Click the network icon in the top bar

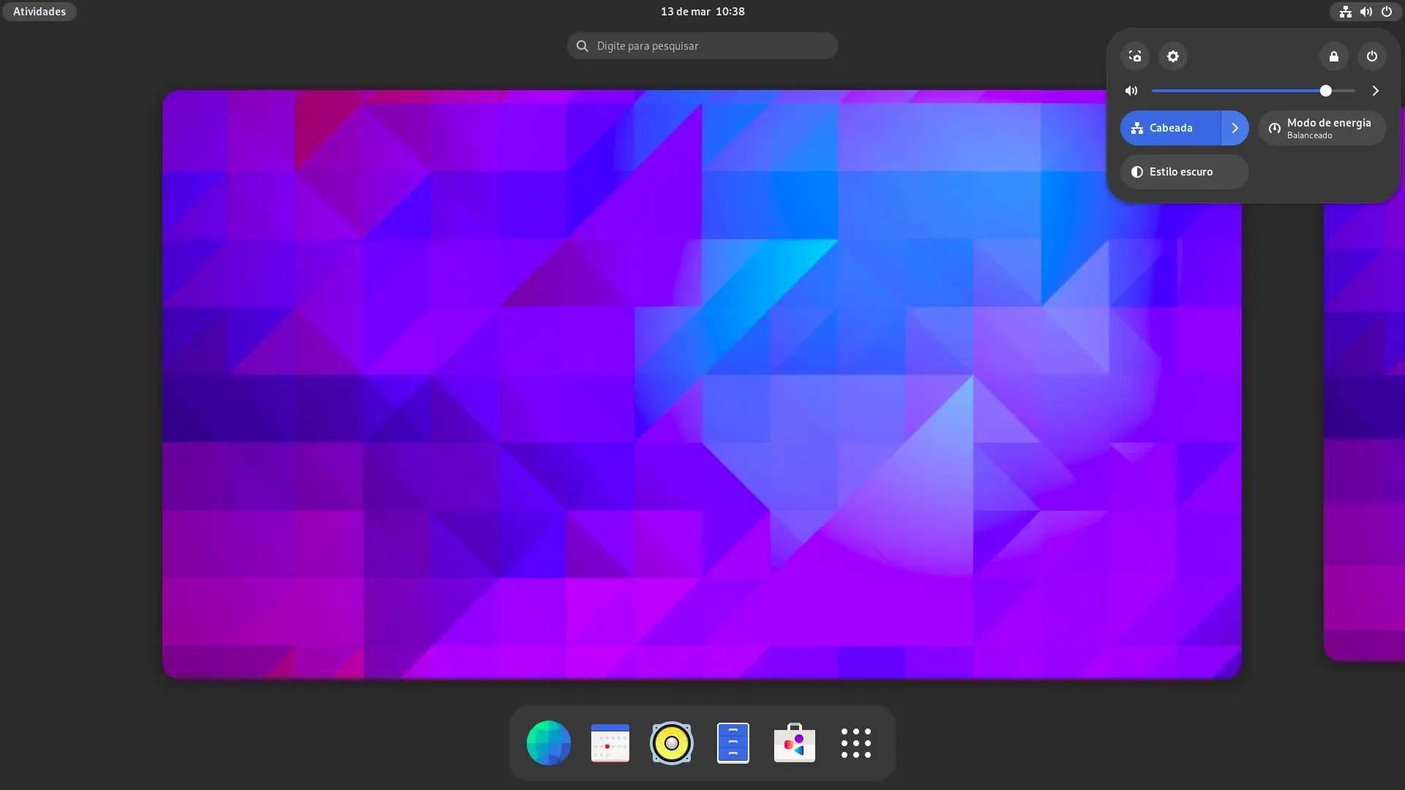click(x=1345, y=12)
